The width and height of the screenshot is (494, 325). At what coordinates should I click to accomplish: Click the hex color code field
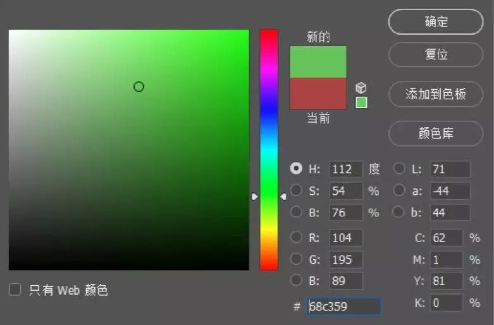coord(344,307)
